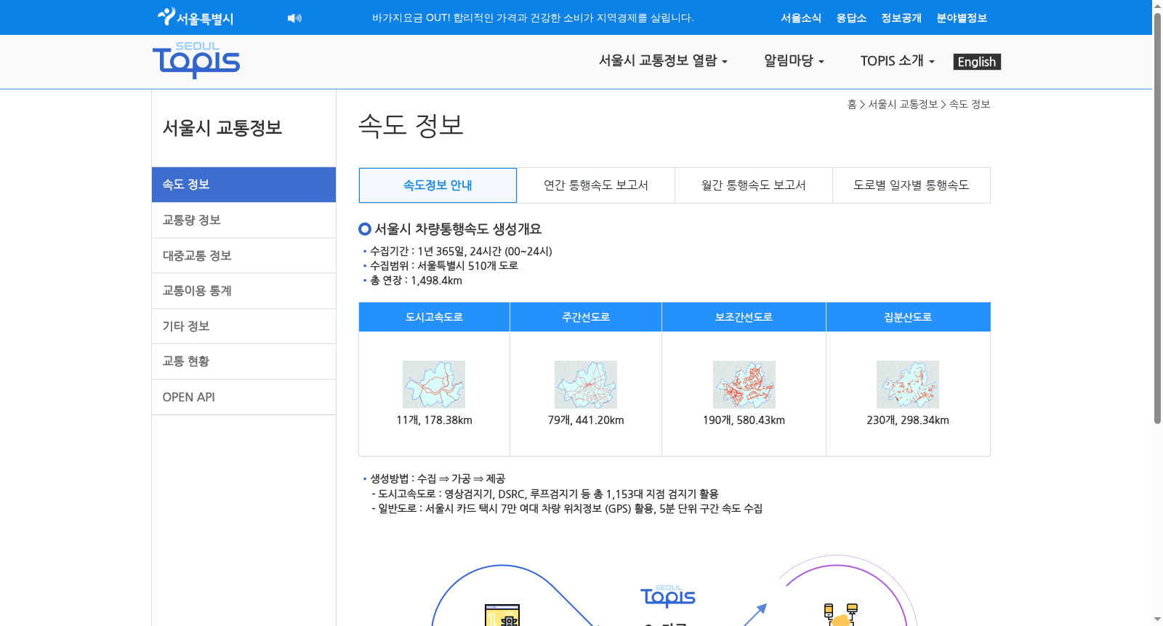Viewport: 1163px width, 626px height.
Task: Click the 서울시 교통정보 breadcrumb link
Action: (903, 105)
